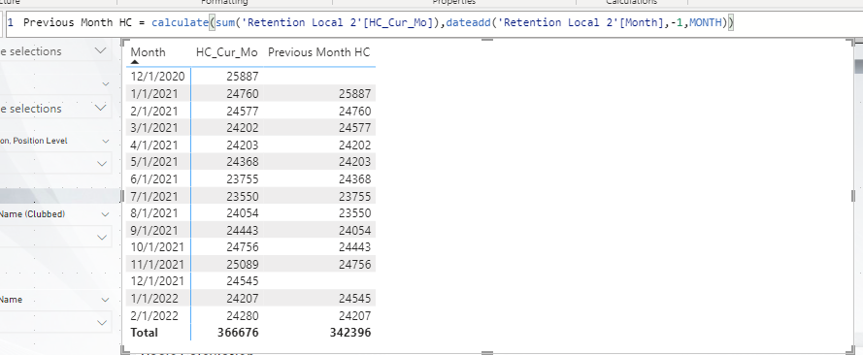The image size is (863, 355).
Task: Click Previous Month HC value 24054
Action: coord(355,230)
